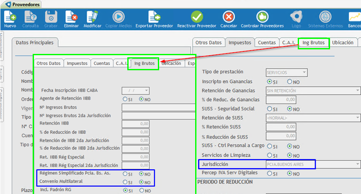This screenshot has height=194, width=361.
Task: Set Percep IVA Serv Digitales to SI
Action: point(269,174)
